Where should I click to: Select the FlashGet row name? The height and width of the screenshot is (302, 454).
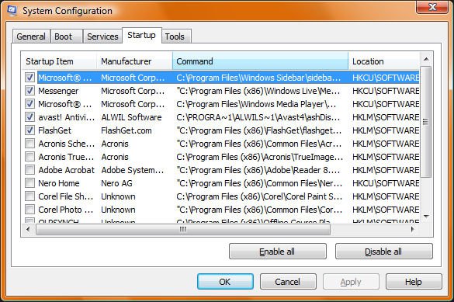(x=55, y=130)
